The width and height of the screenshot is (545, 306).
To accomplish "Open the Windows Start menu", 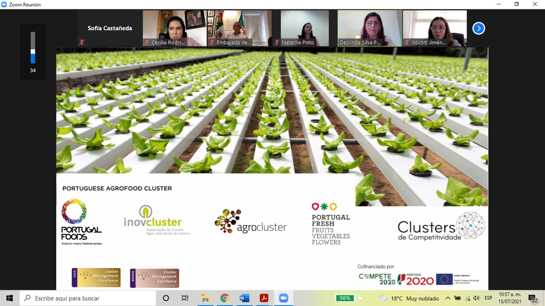I will (x=9, y=298).
